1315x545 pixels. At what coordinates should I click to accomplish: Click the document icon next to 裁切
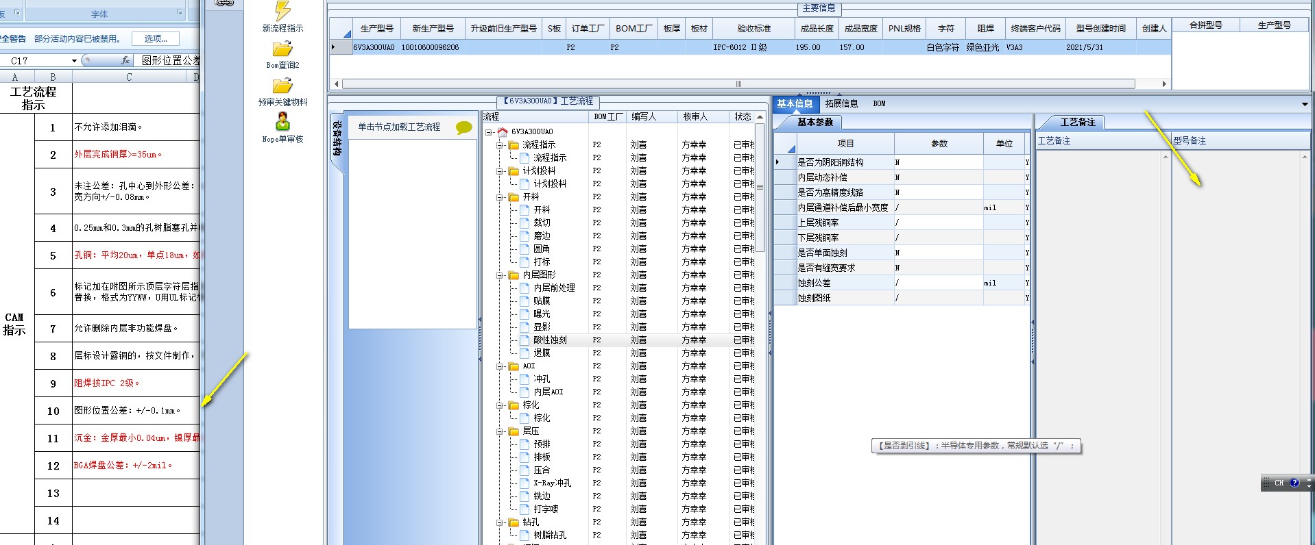click(x=524, y=223)
